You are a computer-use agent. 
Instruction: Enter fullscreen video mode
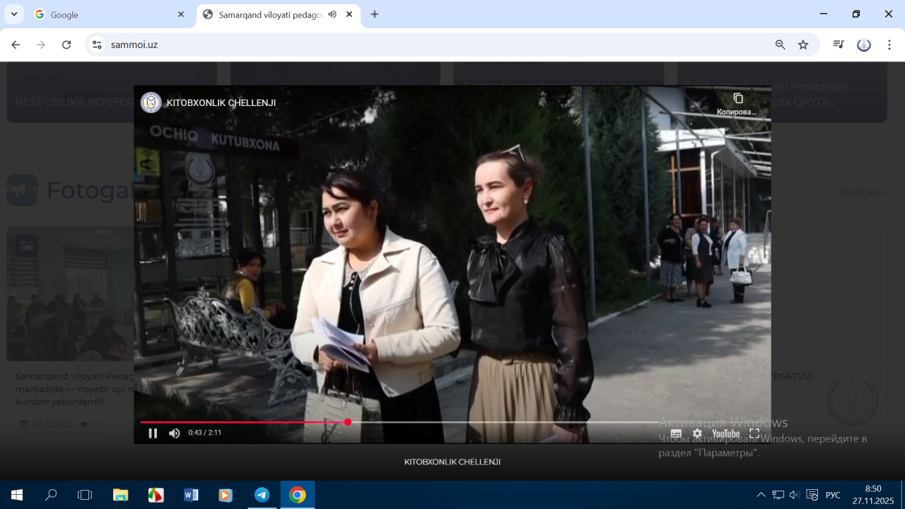[x=754, y=433]
